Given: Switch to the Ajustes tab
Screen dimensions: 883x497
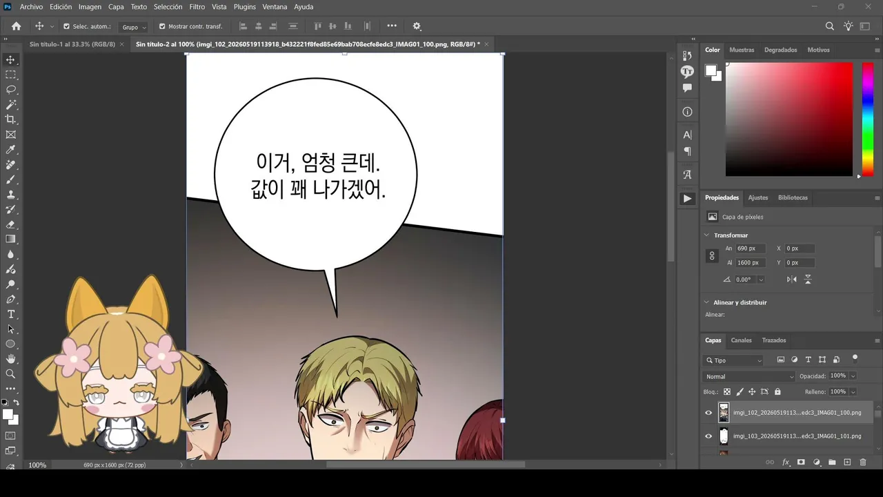Looking at the screenshot, I should 758,197.
